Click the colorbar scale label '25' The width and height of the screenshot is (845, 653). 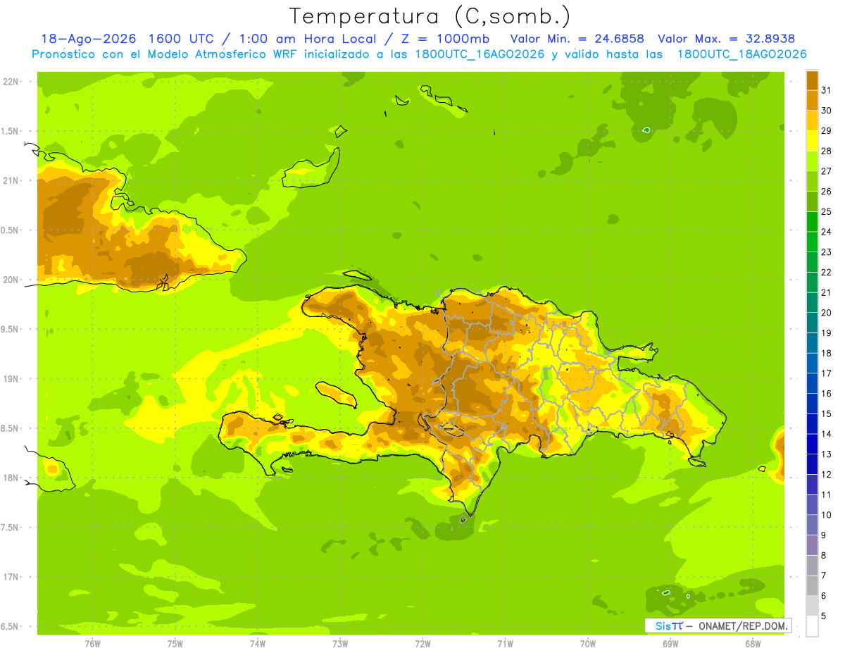tap(827, 211)
